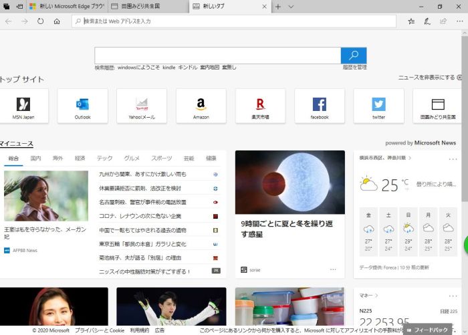Viewport: 468px width, 335px height.
Task: Select the スポーツ news category tab
Action: 161,158
